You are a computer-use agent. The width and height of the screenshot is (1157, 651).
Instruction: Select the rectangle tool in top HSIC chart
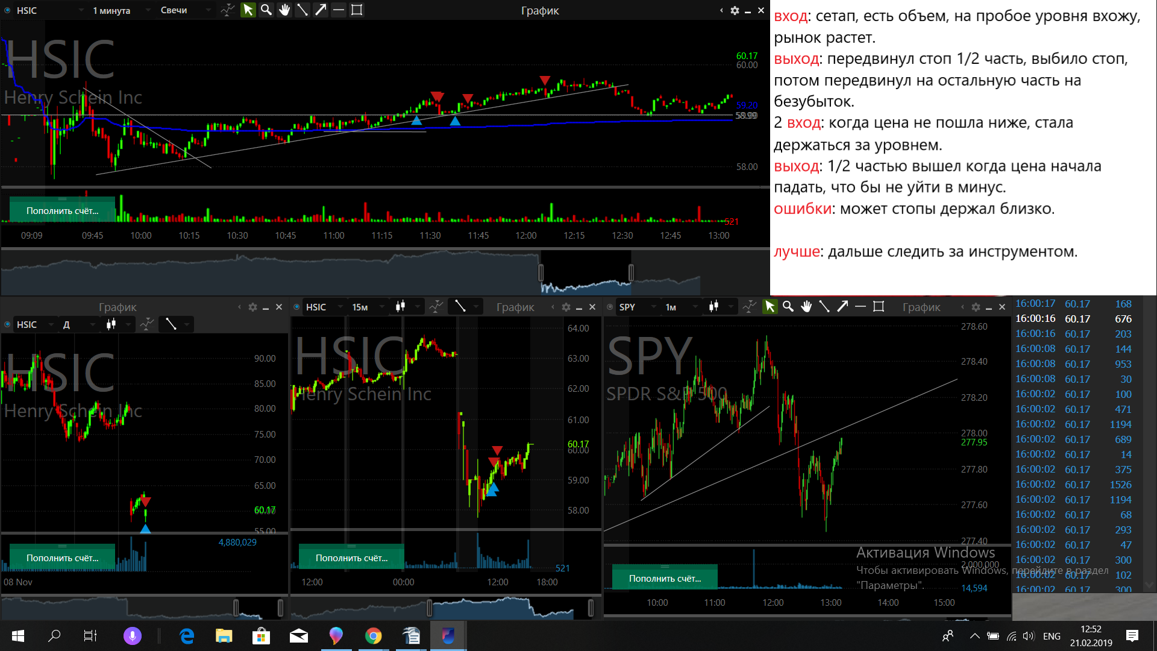coord(357,10)
